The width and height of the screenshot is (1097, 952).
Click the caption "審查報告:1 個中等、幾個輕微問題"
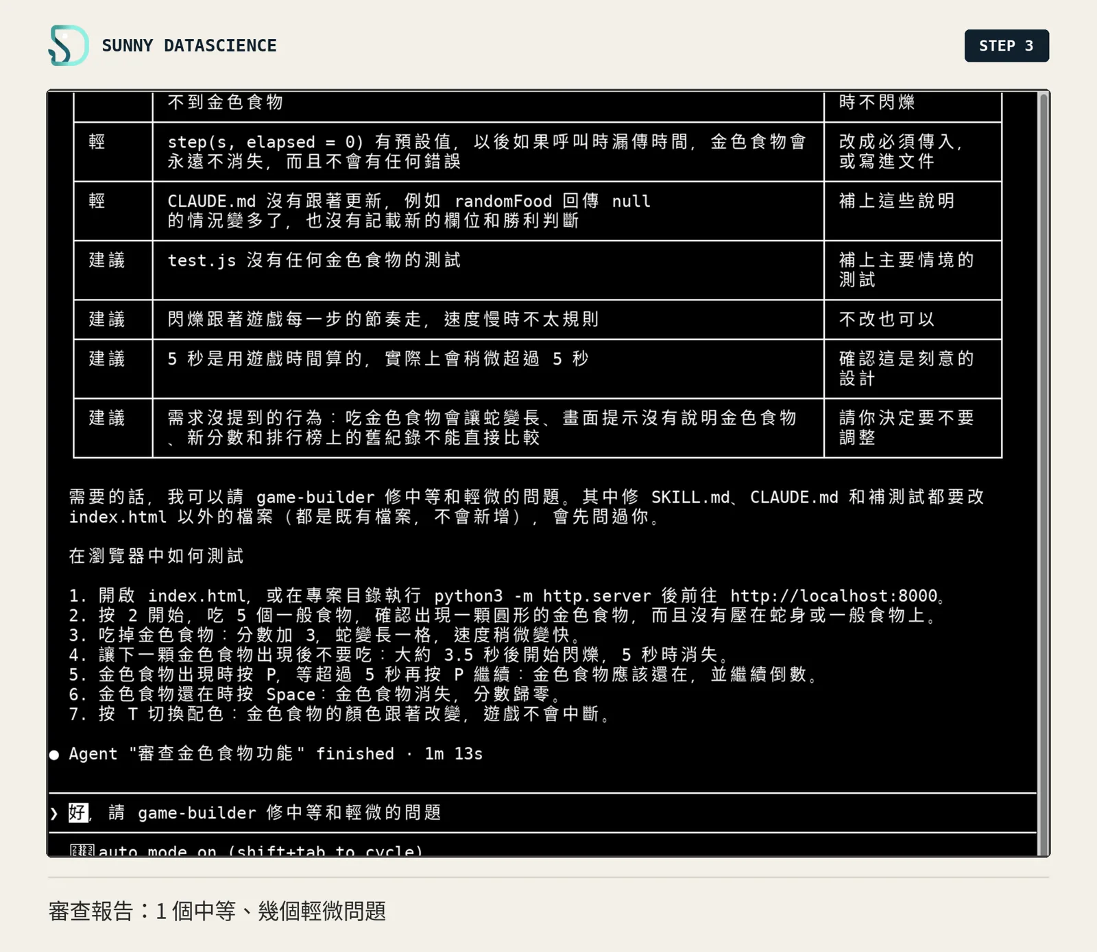pyautogui.click(x=217, y=911)
